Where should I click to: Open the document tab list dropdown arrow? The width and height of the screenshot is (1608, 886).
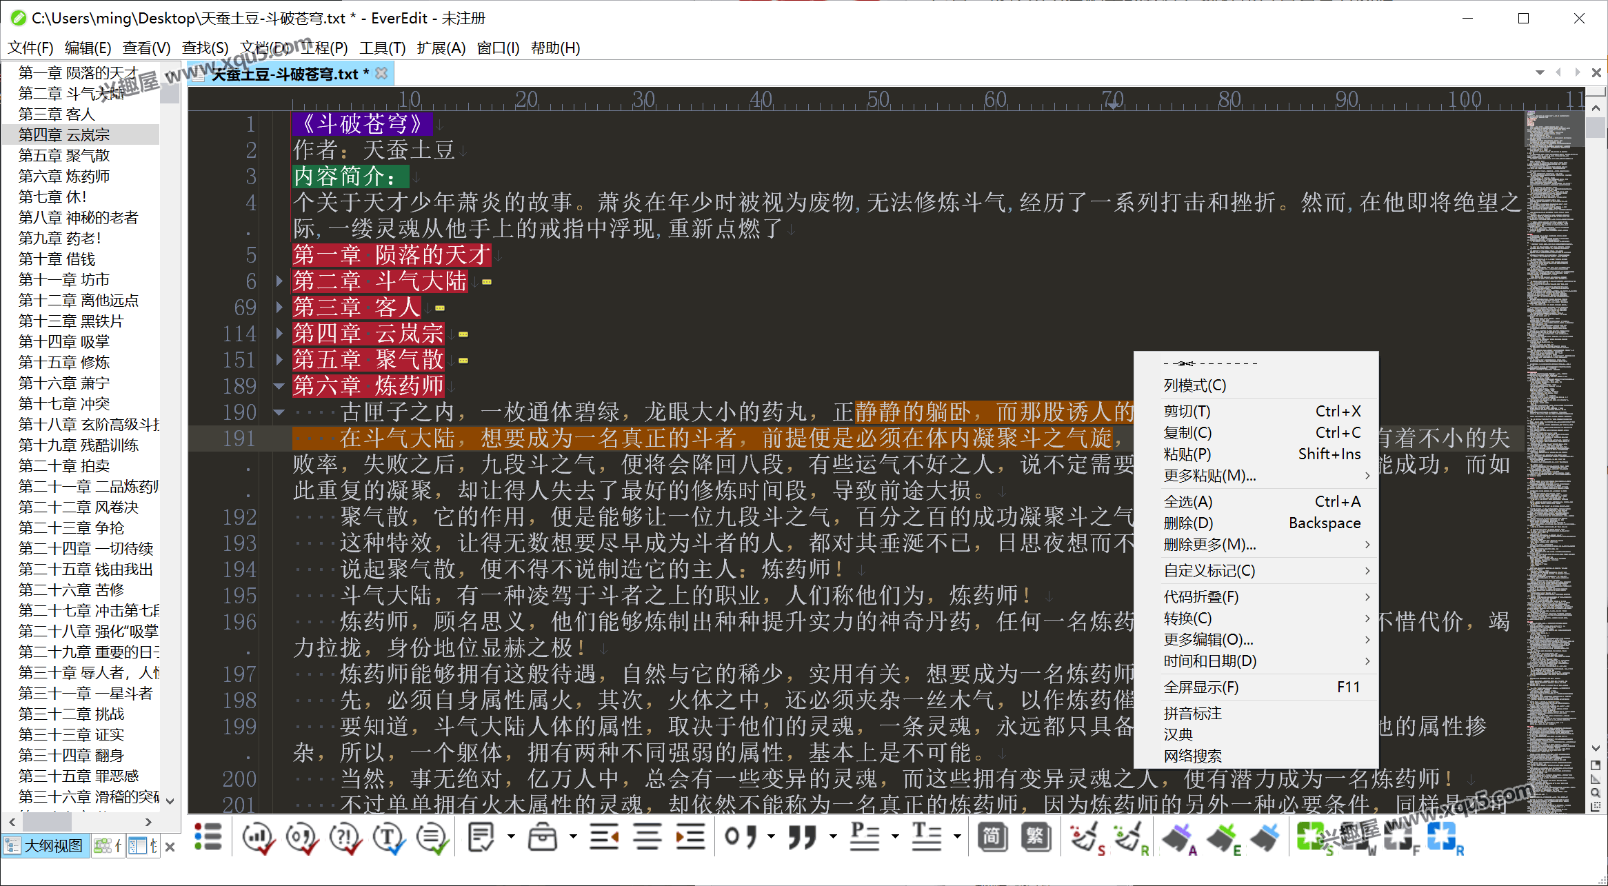pyautogui.click(x=1540, y=72)
